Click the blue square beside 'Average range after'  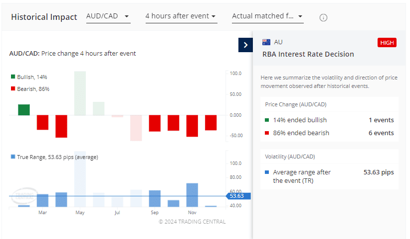pos(267,172)
